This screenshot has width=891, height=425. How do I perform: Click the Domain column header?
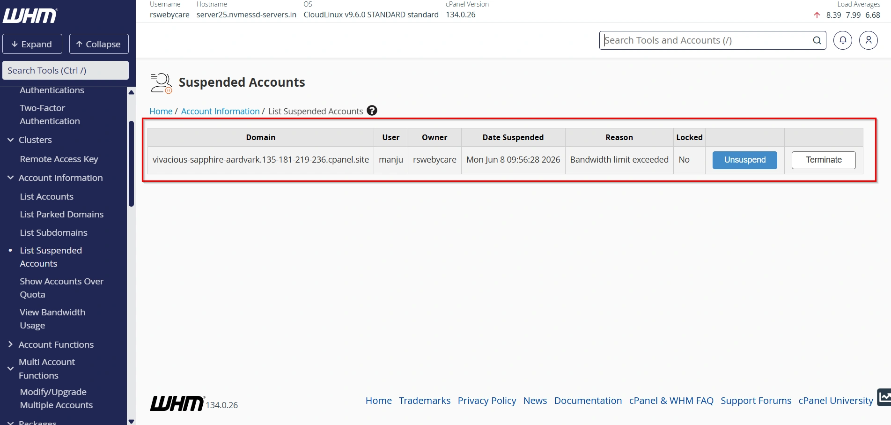pyautogui.click(x=261, y=137)
